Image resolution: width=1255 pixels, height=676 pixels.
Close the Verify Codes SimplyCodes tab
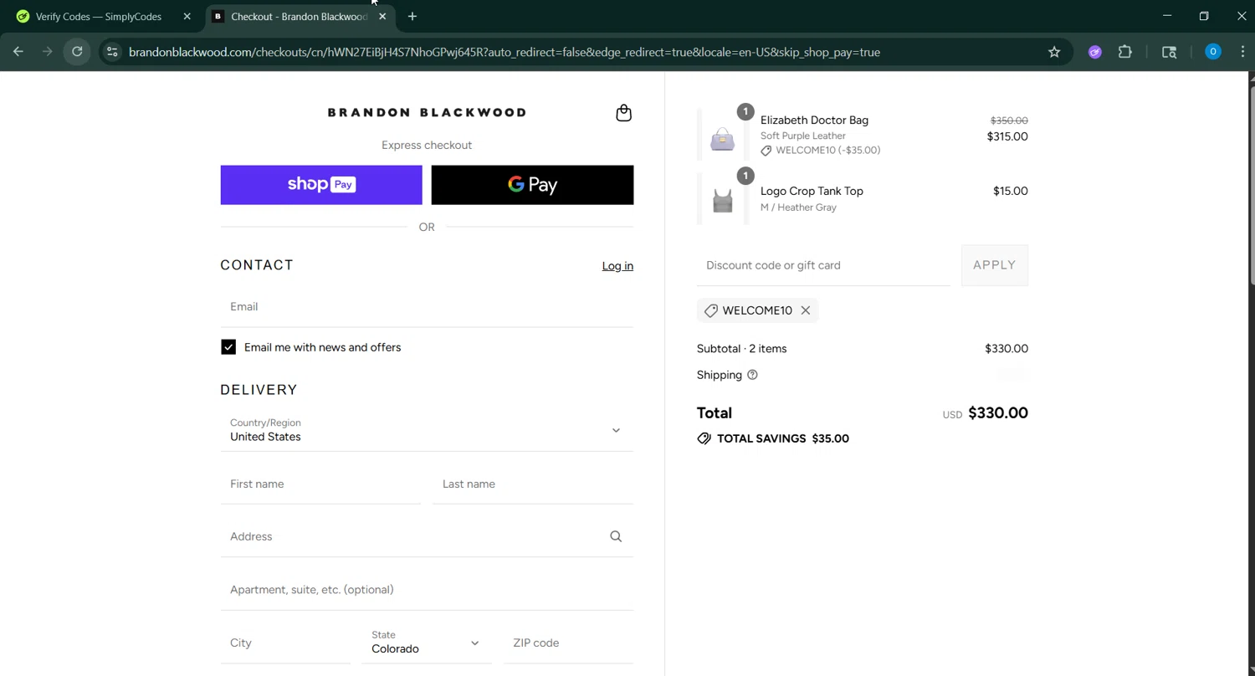[x=187, y=16]
